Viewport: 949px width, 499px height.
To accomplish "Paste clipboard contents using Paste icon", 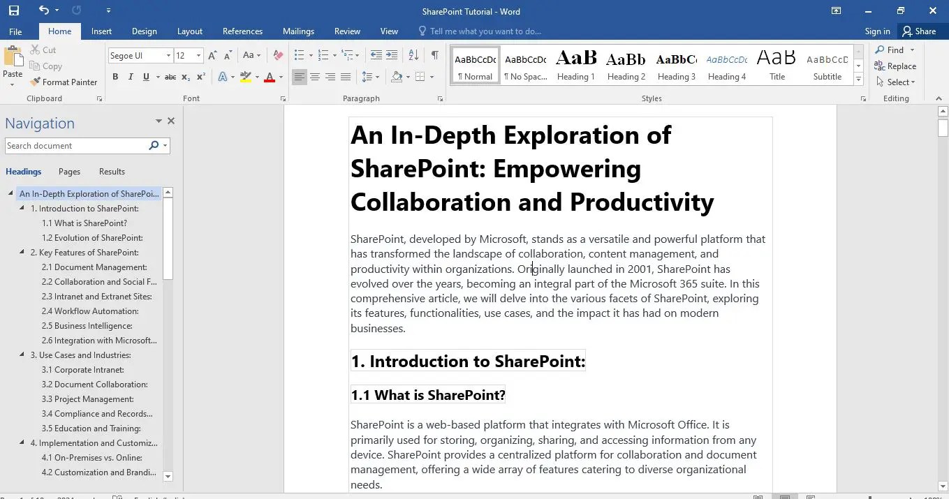I will [x=13, y=57].
